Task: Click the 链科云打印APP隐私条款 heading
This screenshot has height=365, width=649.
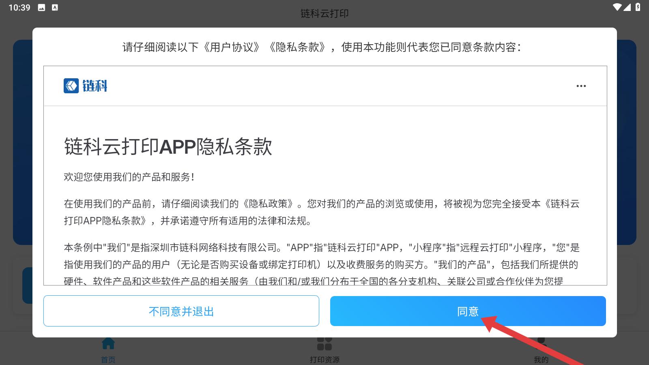Action: [x=168, y=146]
